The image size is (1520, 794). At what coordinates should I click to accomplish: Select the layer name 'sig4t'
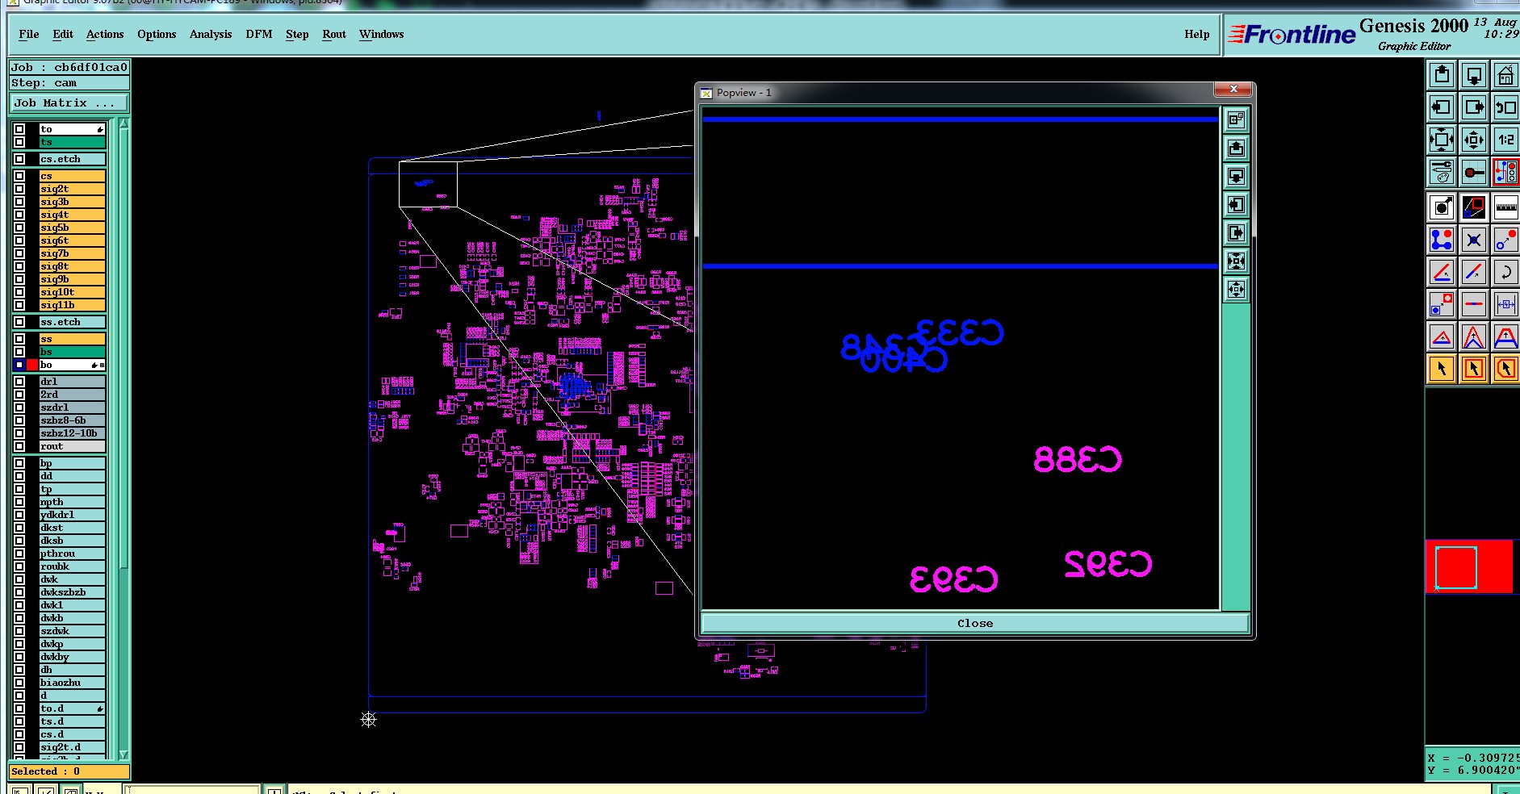(x=72, y=215)
